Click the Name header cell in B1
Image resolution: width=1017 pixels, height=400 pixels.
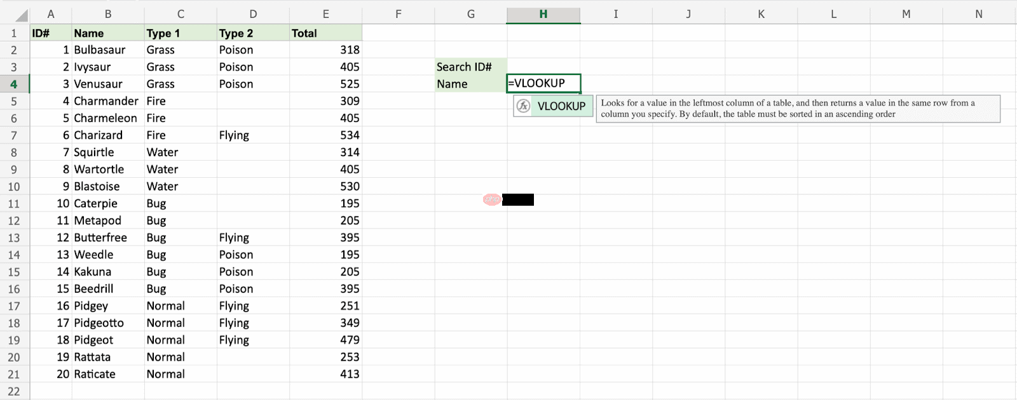point(108,33)
